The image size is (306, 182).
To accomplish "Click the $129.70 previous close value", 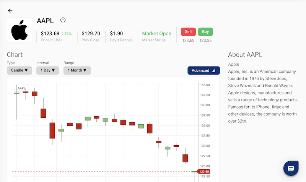I will point(91,34).
